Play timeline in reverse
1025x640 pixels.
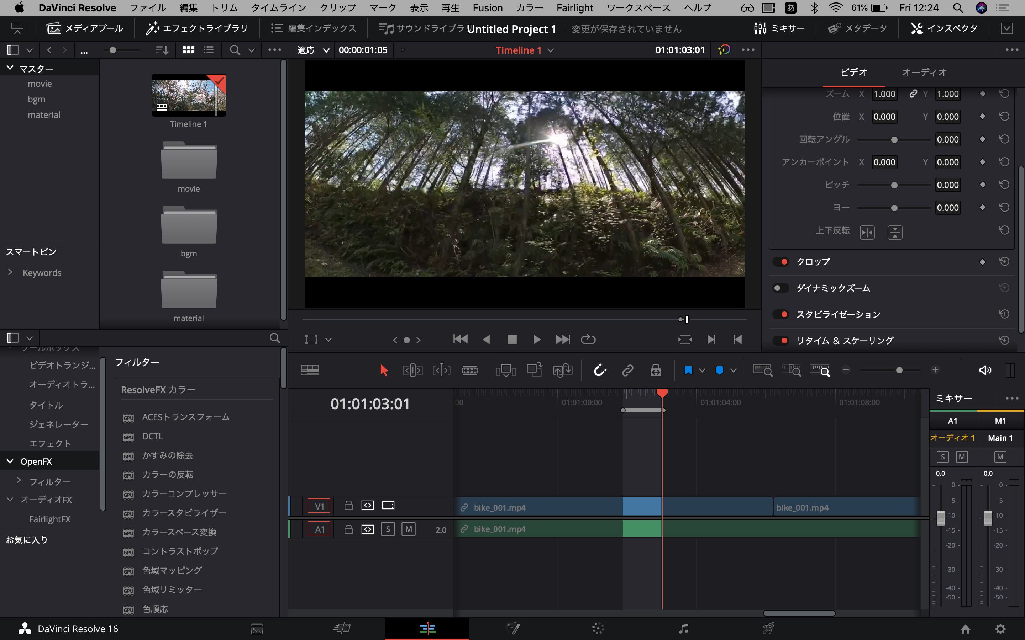pyautogui.click(x=486, y=340)
